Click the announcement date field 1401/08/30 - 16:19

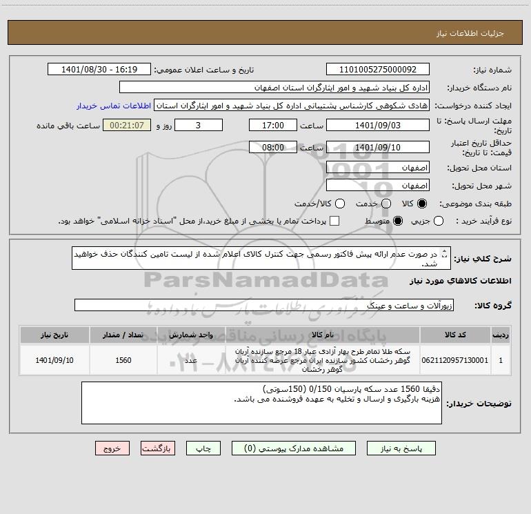coord(99,69)
